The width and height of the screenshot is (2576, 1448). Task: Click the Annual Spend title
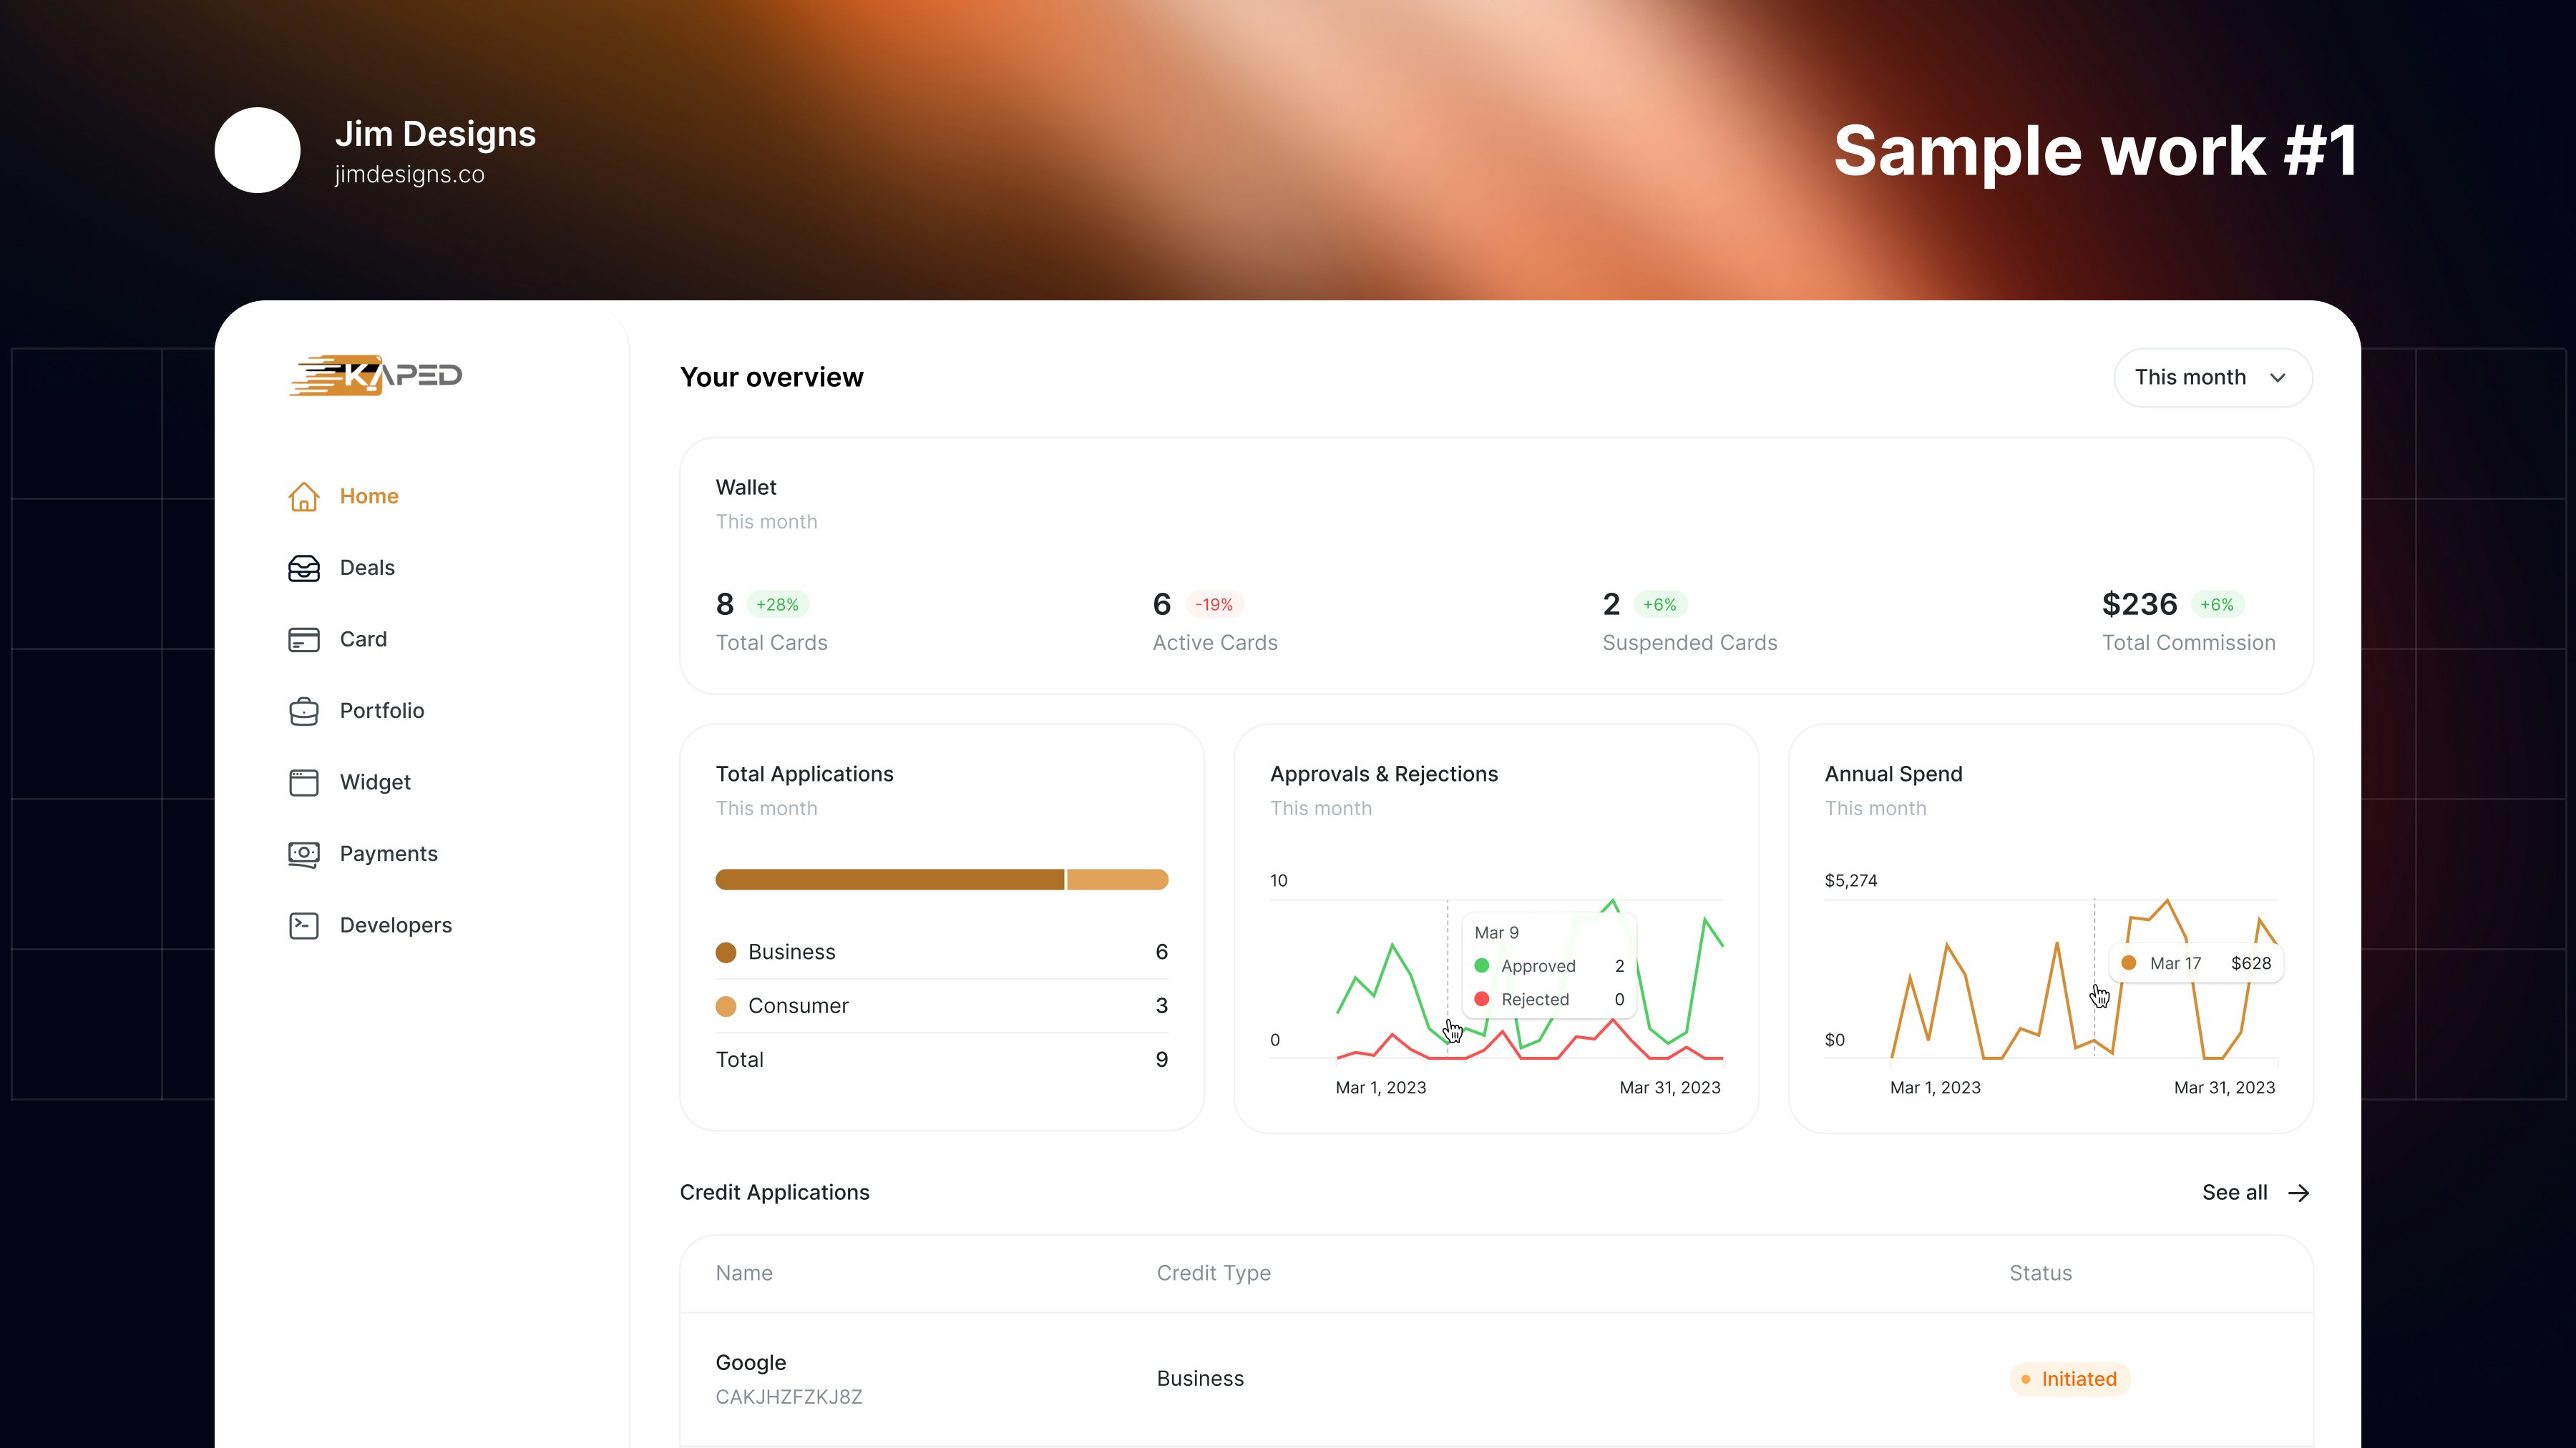(x=1893, y=774)
